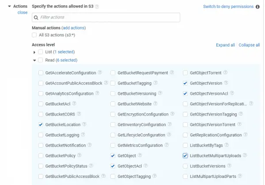Click Switch to deny permissions

(x=228, y=7)
